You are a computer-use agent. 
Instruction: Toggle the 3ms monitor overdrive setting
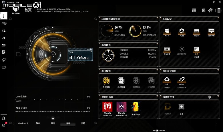point(211,32)
